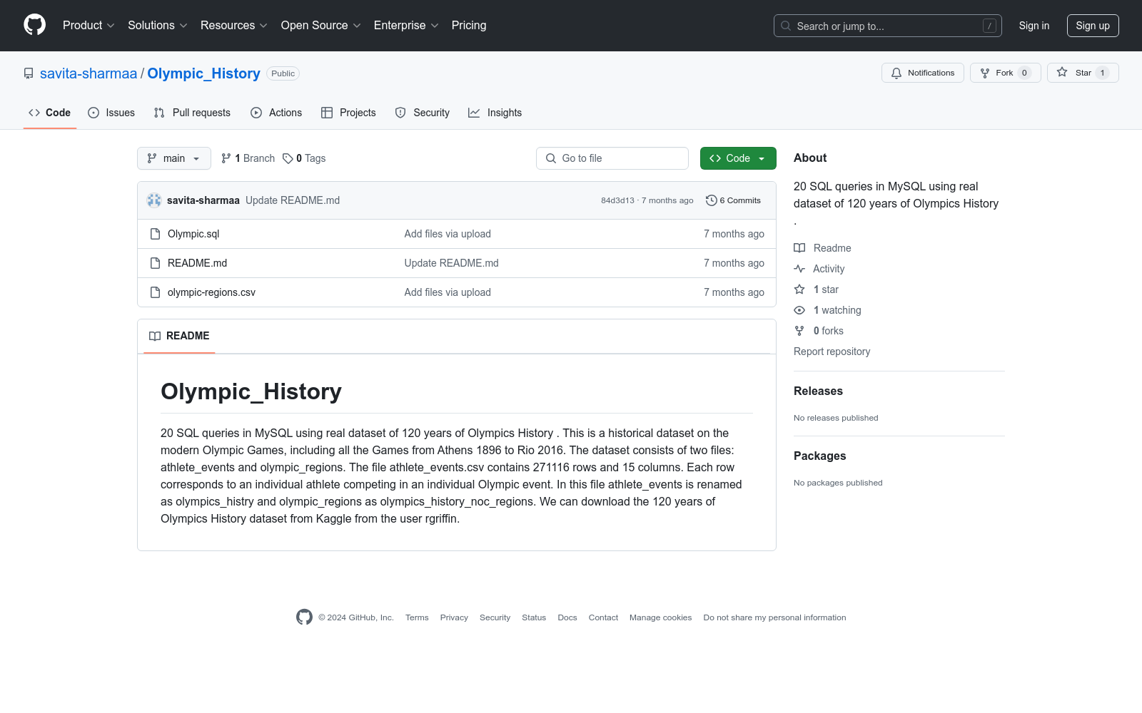Star the Olympic_History repository
This screenshot has width=1142, height=713.
(x=1083, y=73)
